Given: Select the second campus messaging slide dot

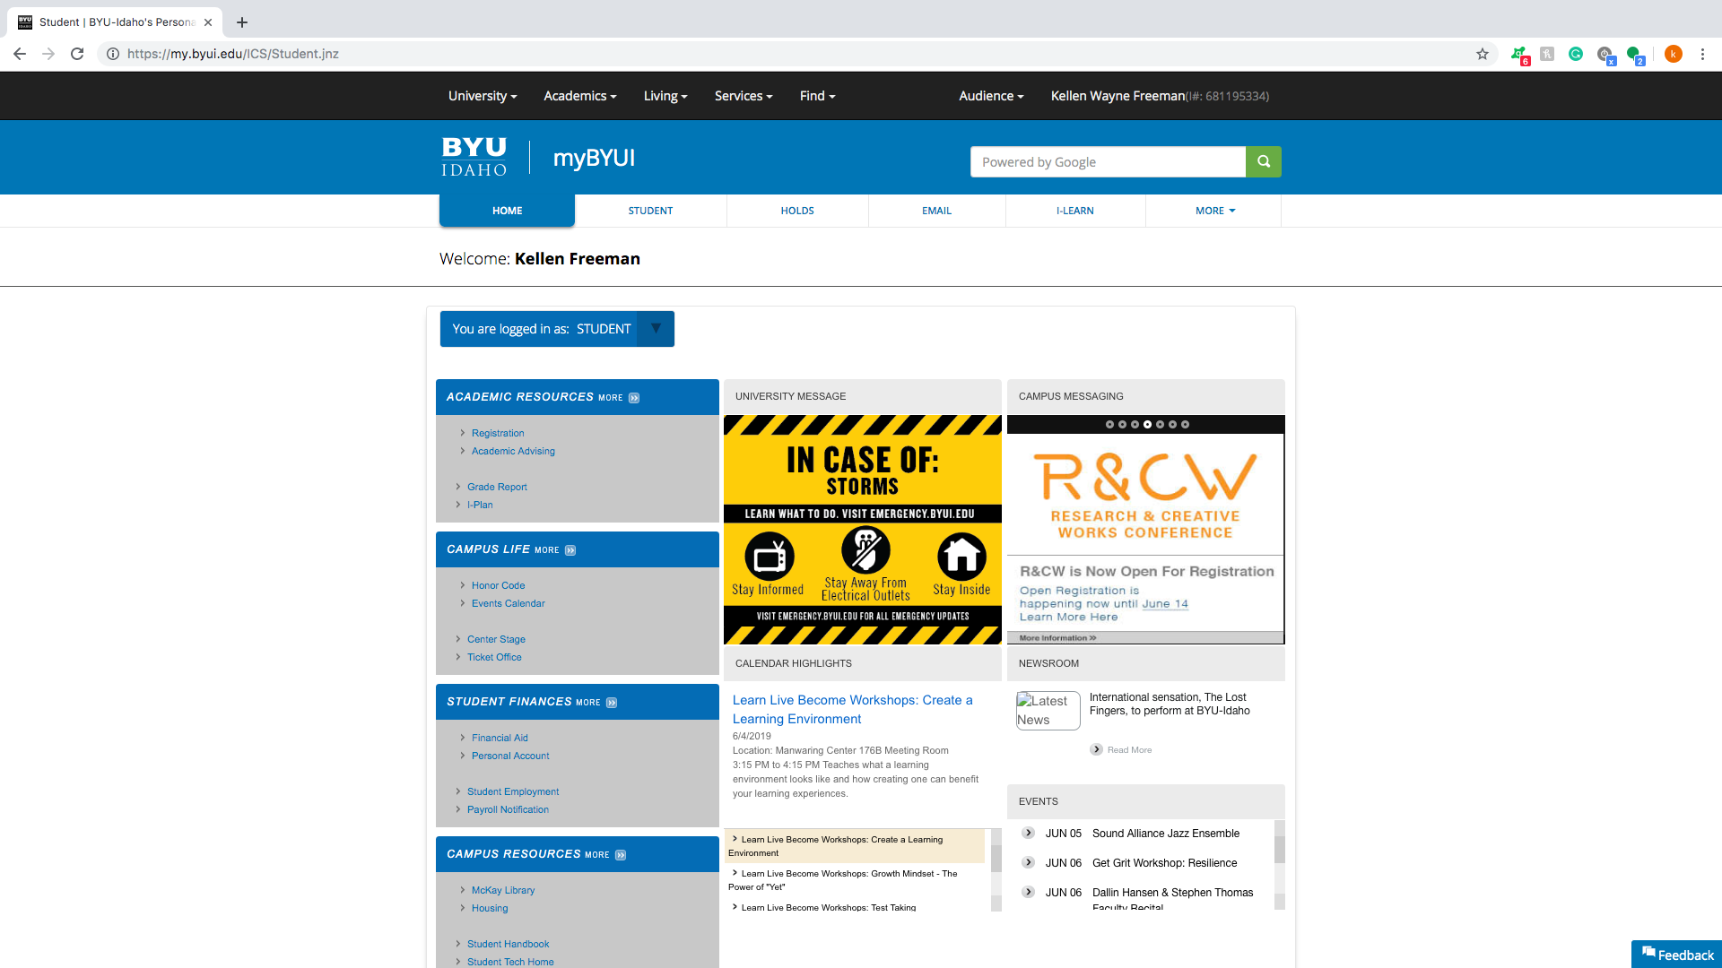Looking at the screenshot, I should (1122, 424).
